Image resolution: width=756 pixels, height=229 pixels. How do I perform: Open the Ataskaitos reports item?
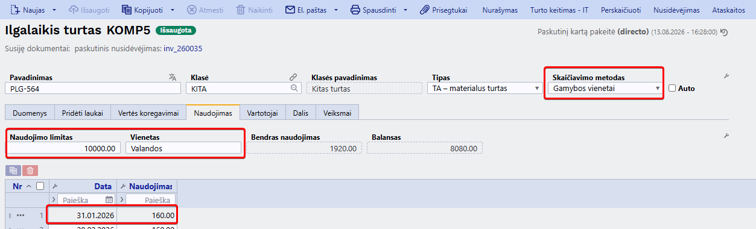pos(728,10)
